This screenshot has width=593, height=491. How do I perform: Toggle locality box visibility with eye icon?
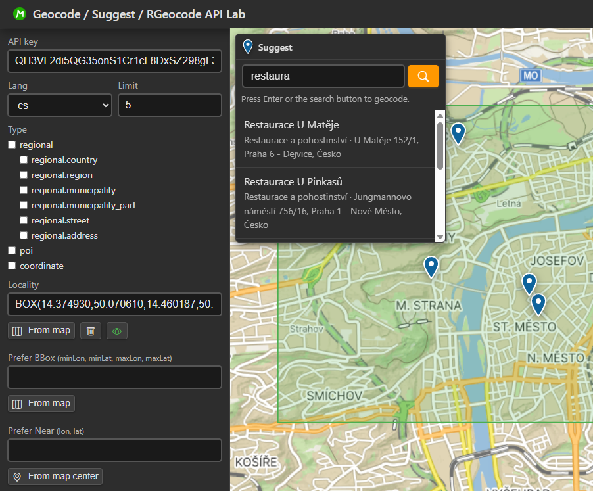click(117, 331)
